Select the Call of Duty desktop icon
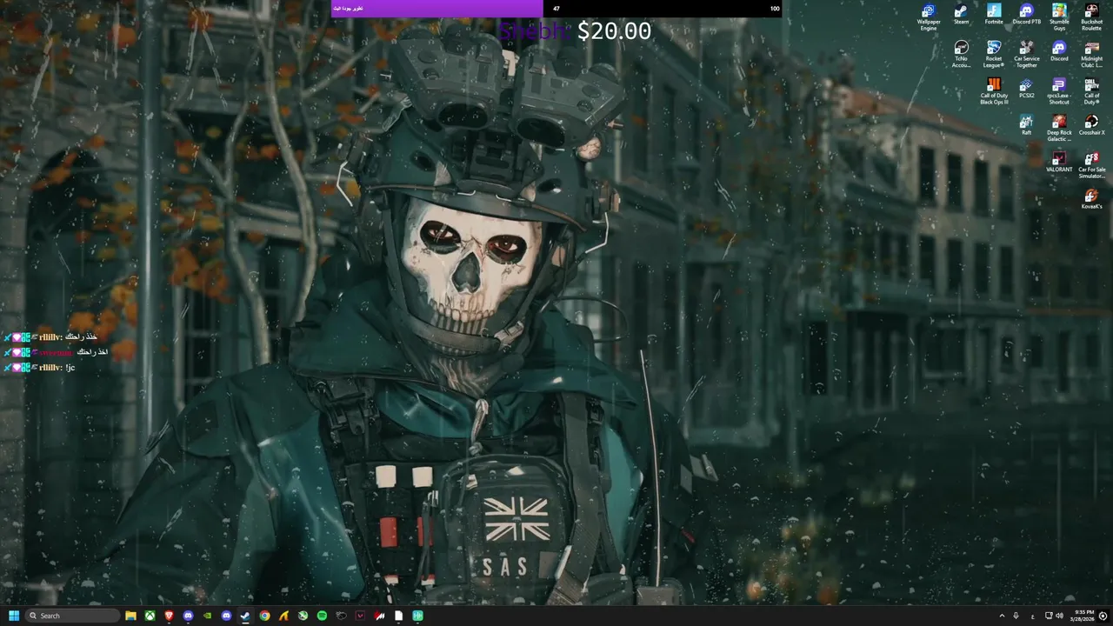 click(x=1091, y=91)
